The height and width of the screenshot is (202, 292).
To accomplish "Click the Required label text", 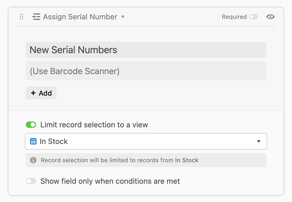I will pos(234,17).
